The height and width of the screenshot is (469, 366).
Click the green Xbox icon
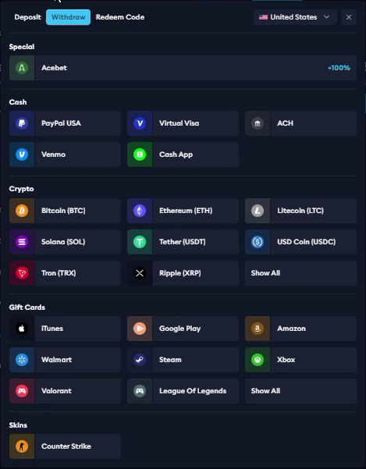(258, 360)
